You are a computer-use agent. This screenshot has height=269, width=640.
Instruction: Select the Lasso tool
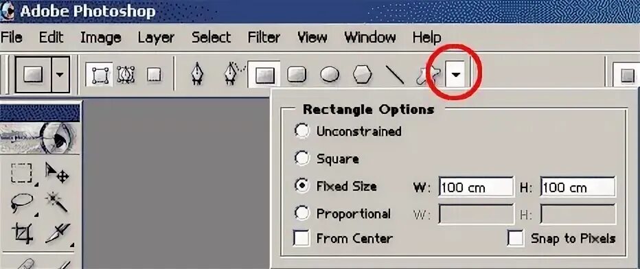tap(21, 202)
